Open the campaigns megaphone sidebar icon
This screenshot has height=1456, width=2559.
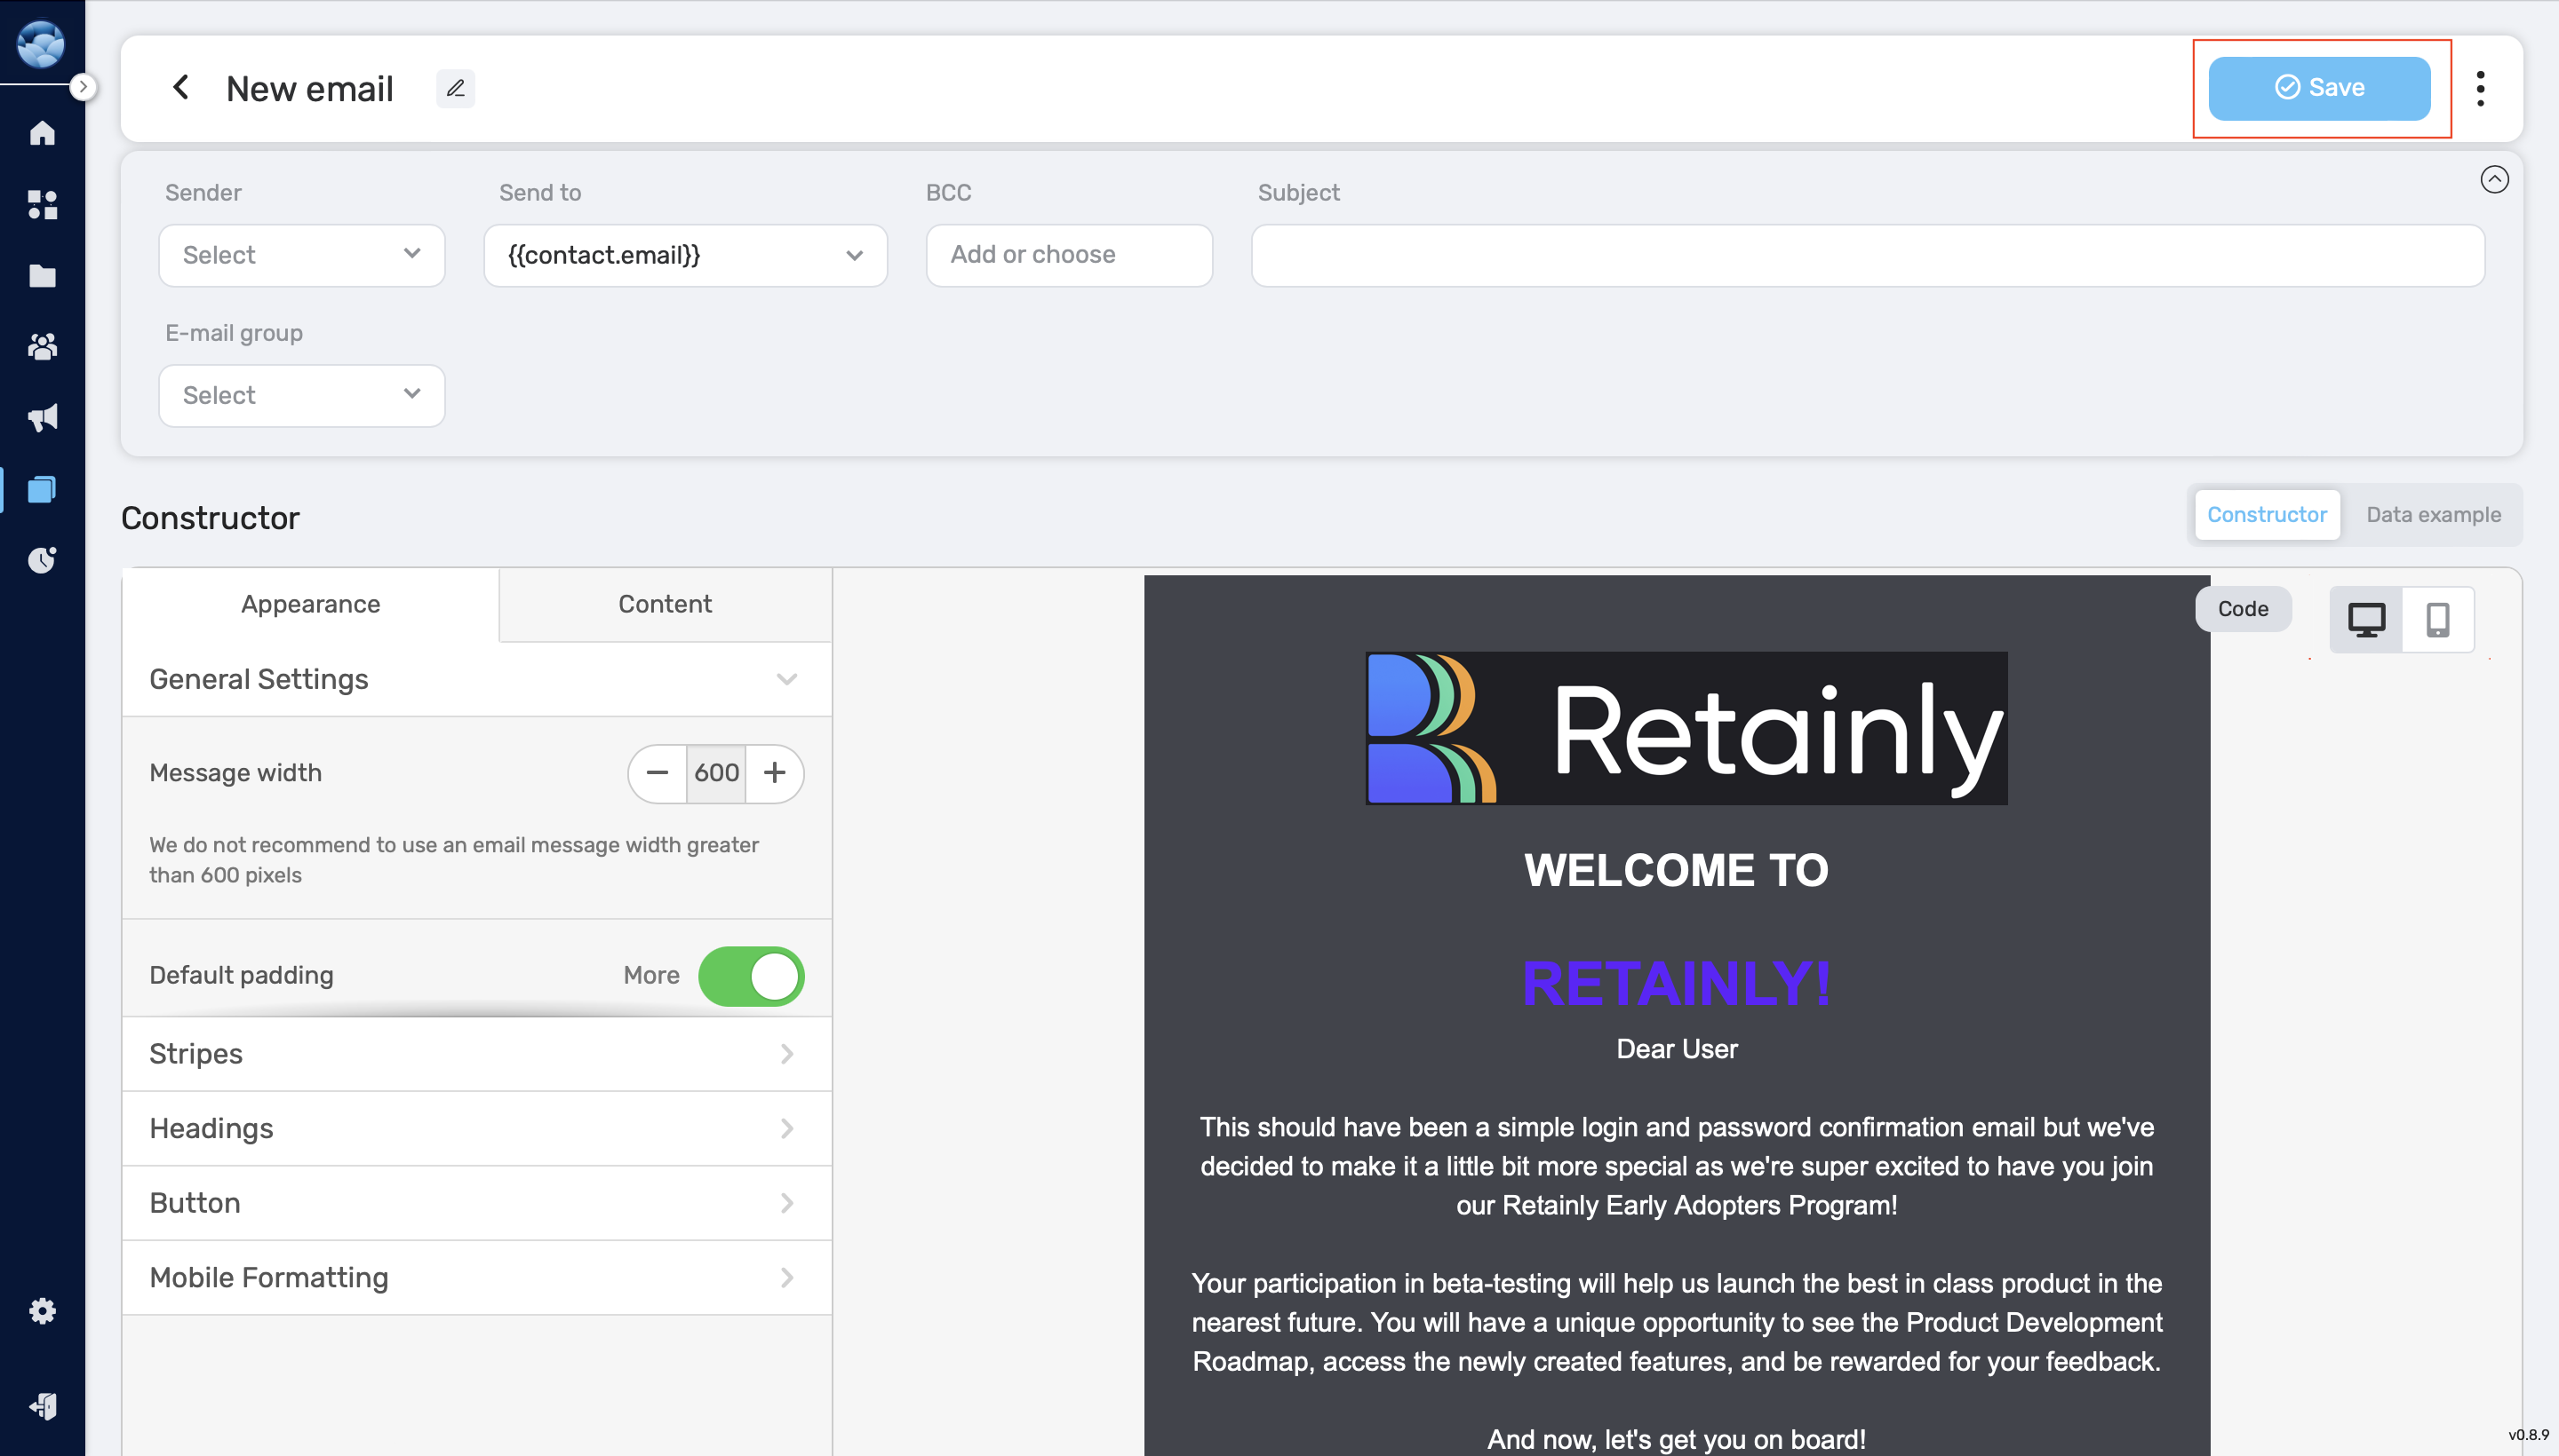click(42, 418)
